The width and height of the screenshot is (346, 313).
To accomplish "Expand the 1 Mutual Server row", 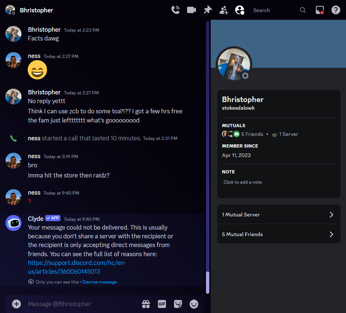I will [x=279, y=215].
